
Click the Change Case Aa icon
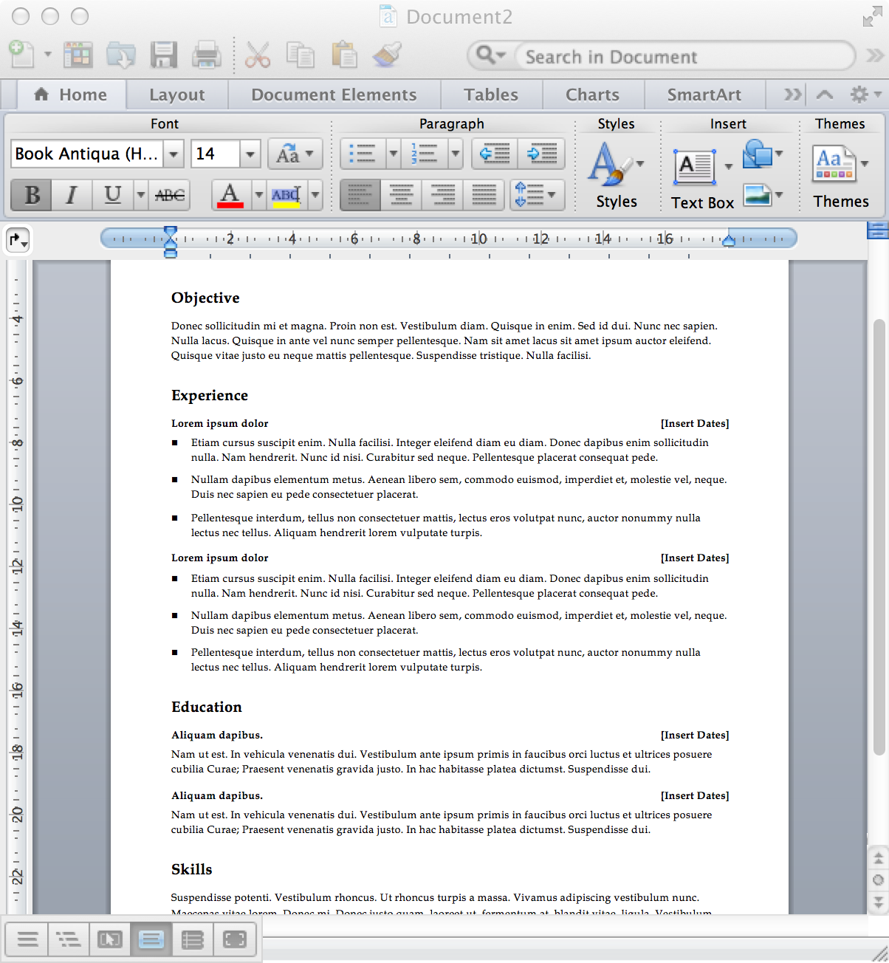click(295, 154)
